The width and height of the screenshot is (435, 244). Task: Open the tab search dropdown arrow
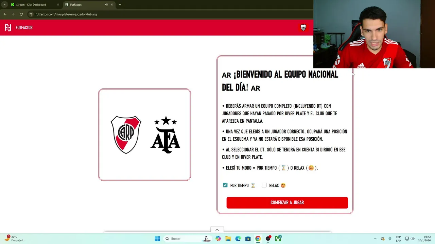coord(4,5)
